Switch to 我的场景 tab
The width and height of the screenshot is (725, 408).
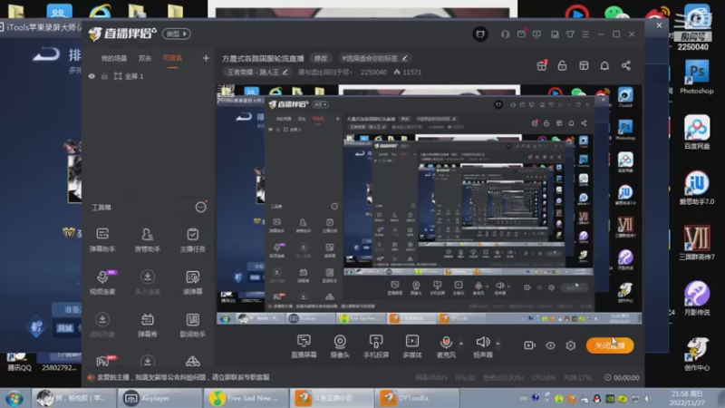pos(114,58)
